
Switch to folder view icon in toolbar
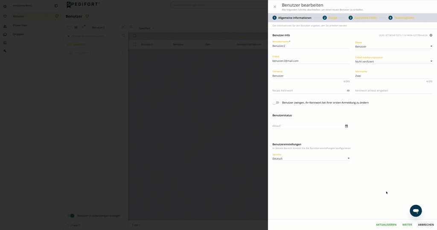pos(69,27)
